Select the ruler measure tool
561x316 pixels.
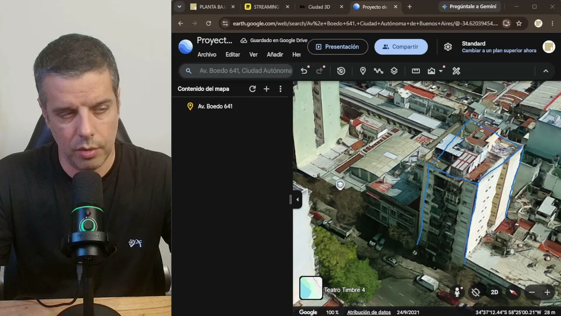click(x=416, y=71)
